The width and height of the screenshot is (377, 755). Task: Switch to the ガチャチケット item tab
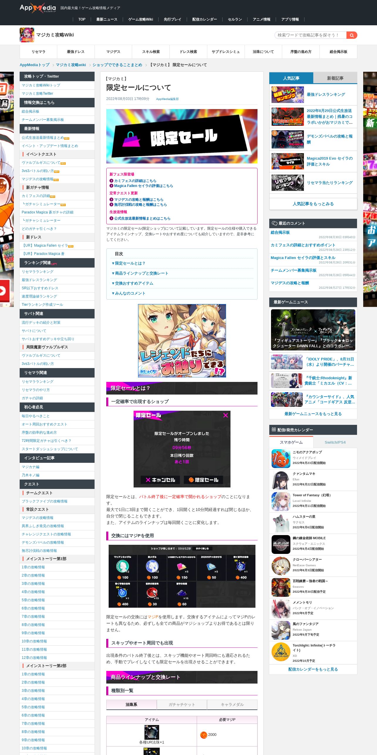(x=182, y=704)
